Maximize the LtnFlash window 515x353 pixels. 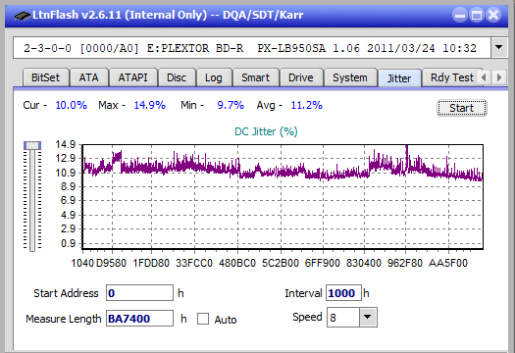tap(477, 15)
